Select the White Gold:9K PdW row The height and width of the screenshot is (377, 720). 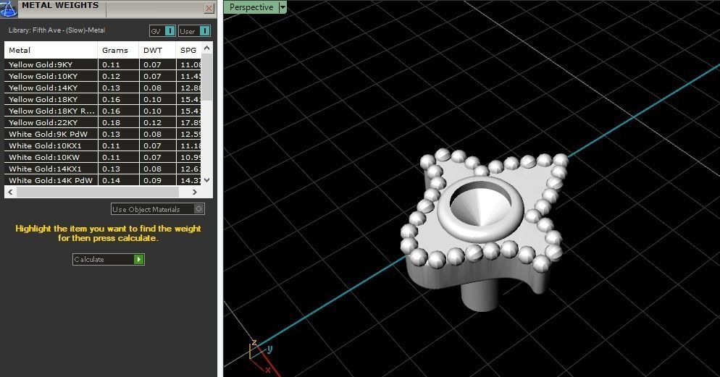pos(102,134)
